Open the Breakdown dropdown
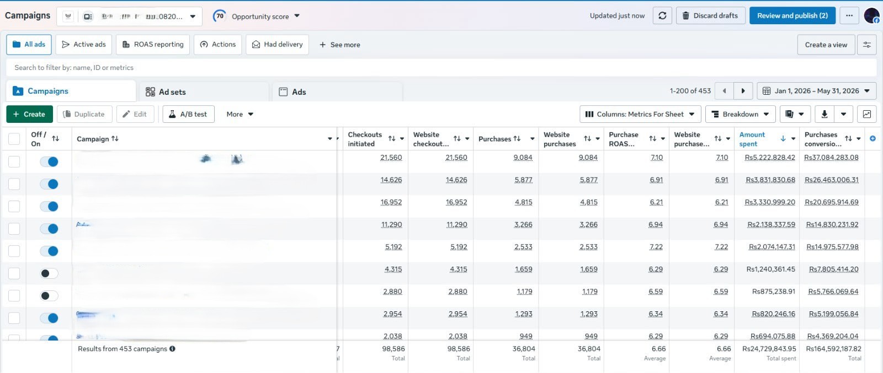This screenshot has height=373, width=883. [x=740, y=114]
